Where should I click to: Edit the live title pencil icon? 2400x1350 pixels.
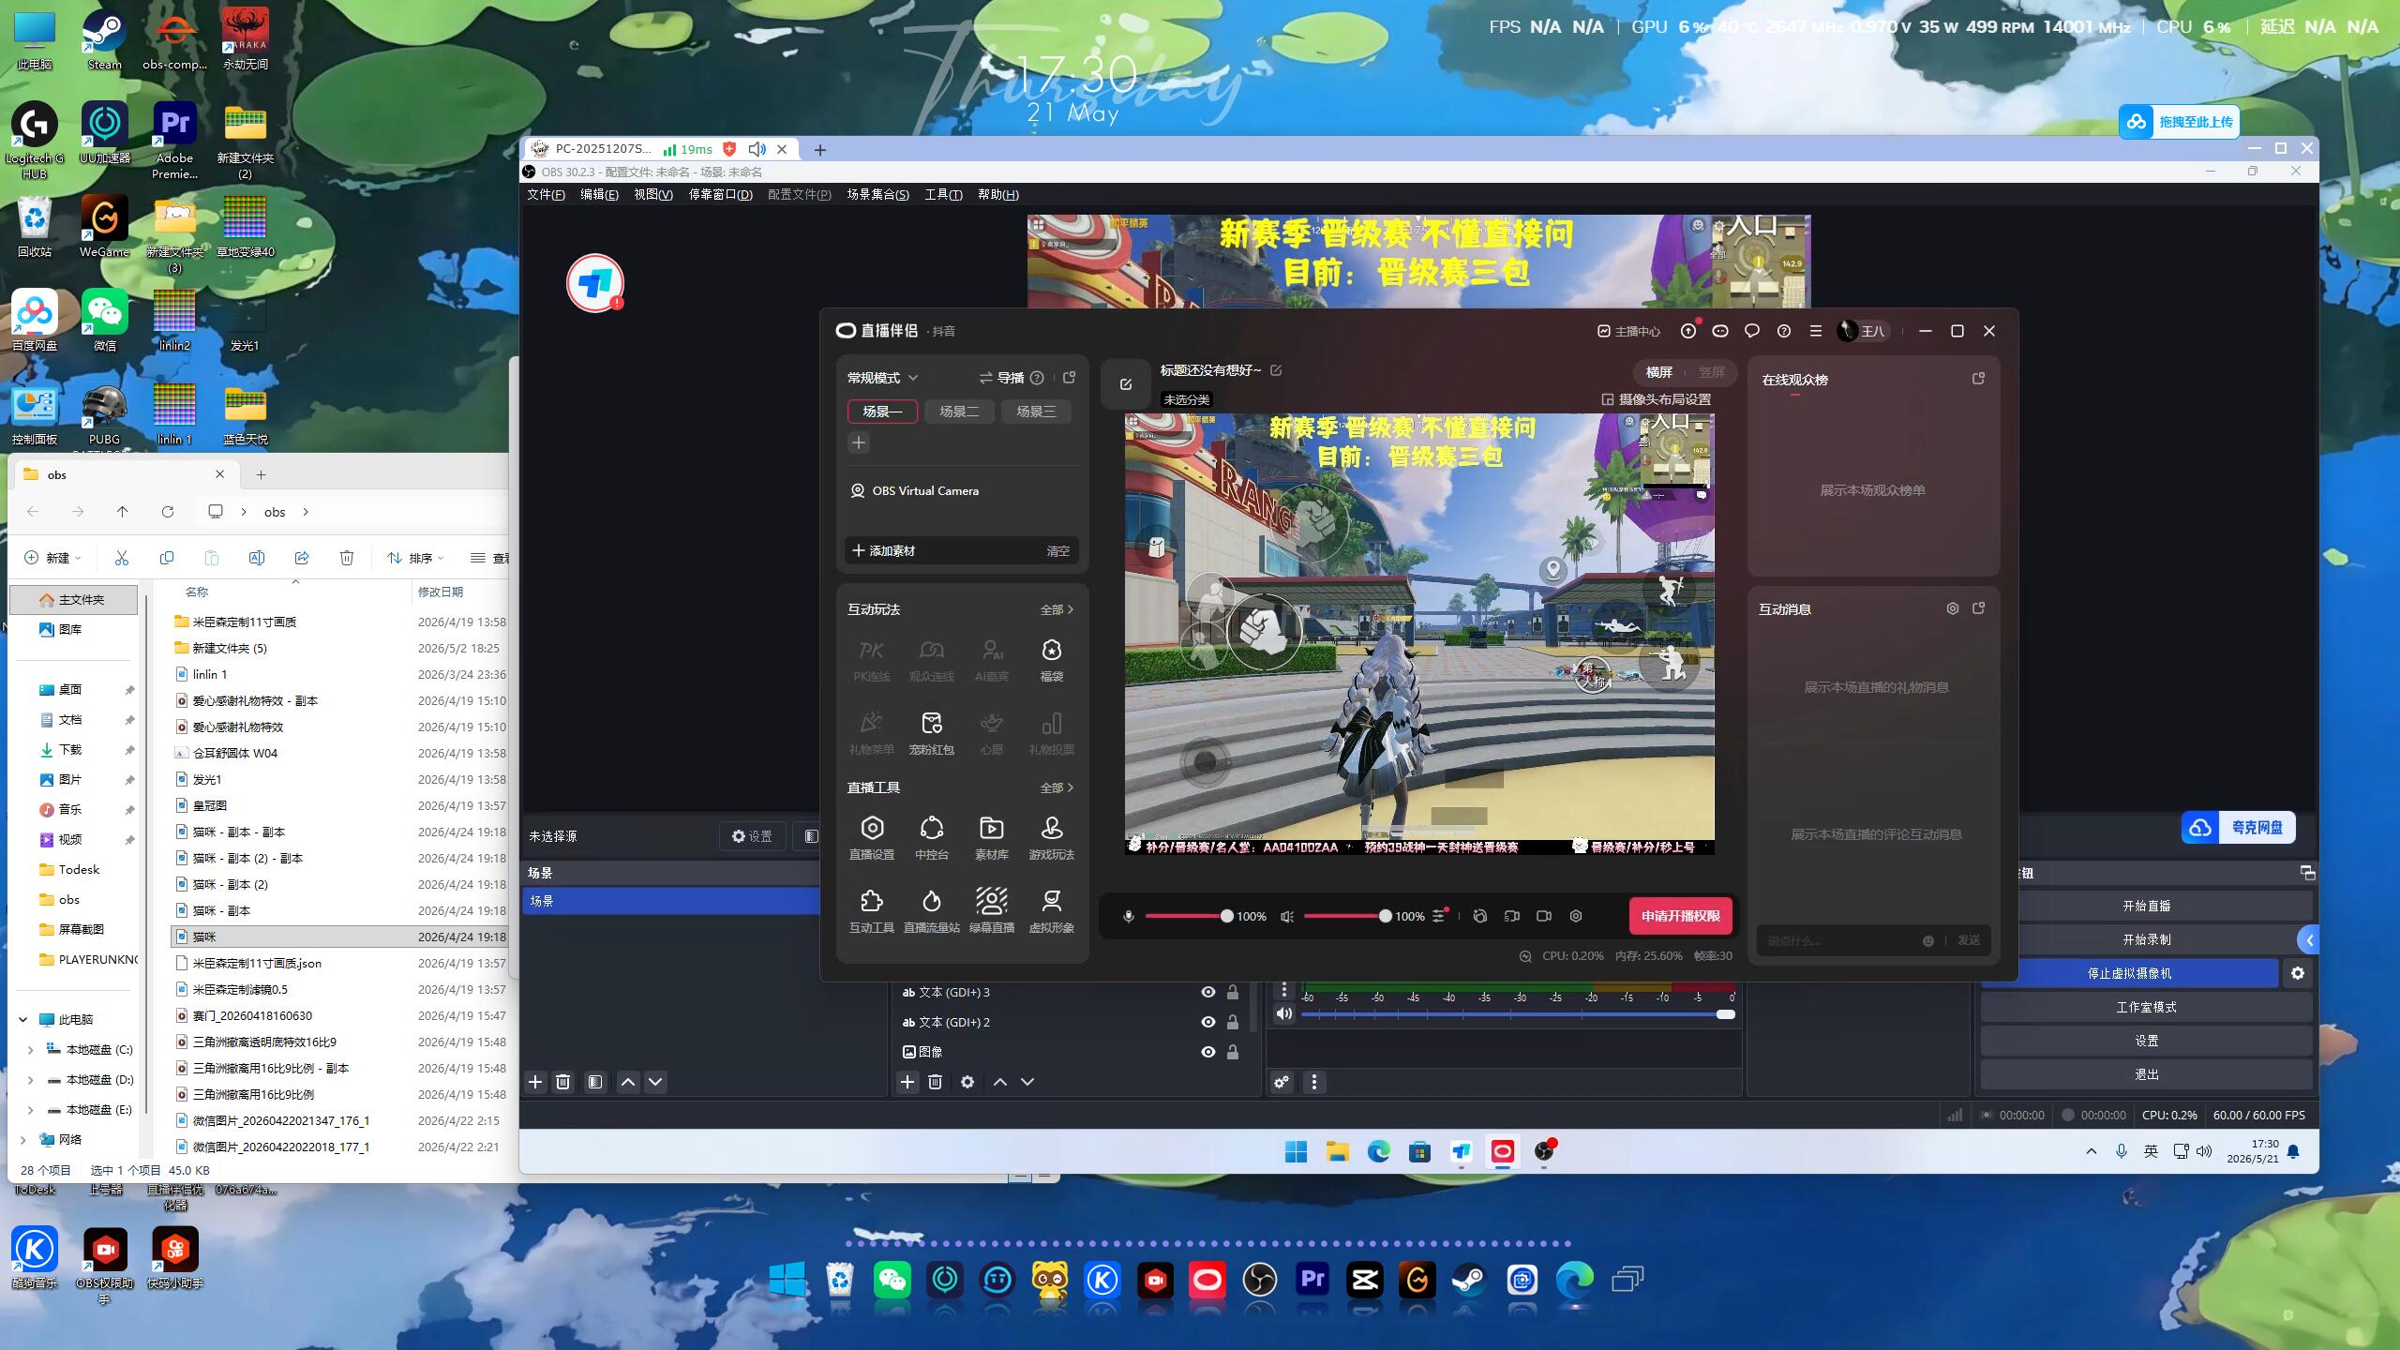point(1276,370)
